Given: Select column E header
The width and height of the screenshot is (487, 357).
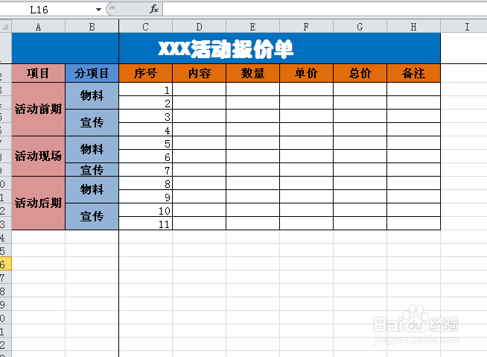Looking at the screenshot, I should 253,27.
